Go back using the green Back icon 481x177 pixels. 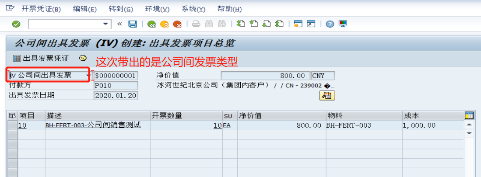(x=151, y=24)
